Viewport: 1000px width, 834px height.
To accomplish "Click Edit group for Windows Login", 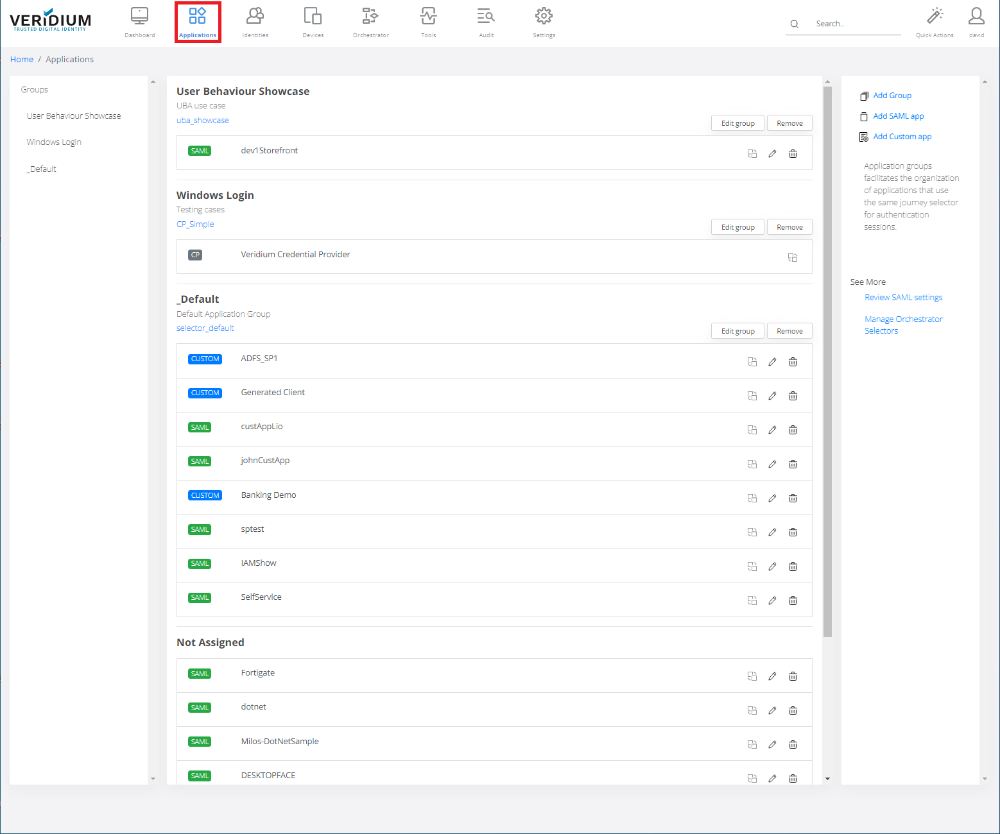I will (x=737, y=227).
